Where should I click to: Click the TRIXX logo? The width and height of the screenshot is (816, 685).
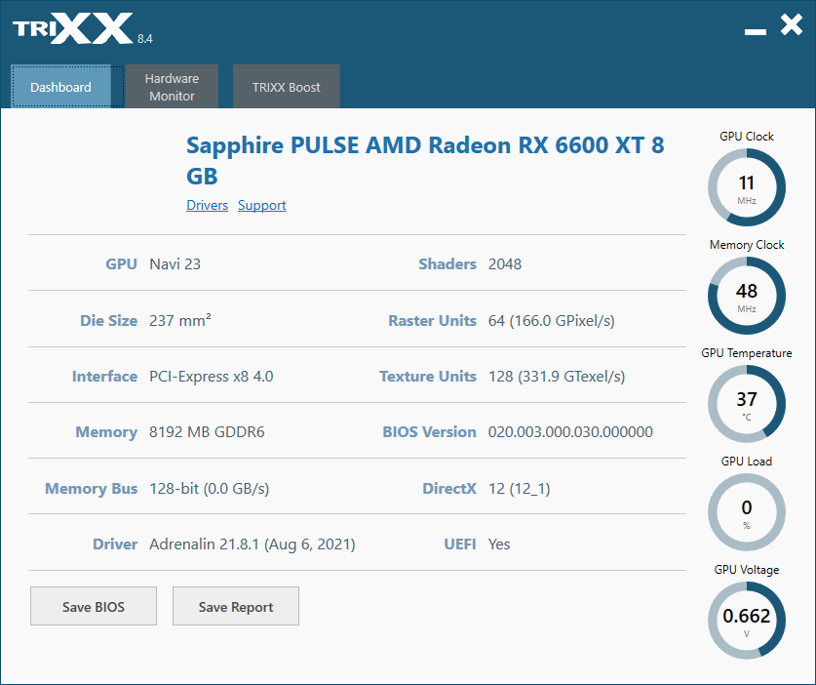(73, 28)
